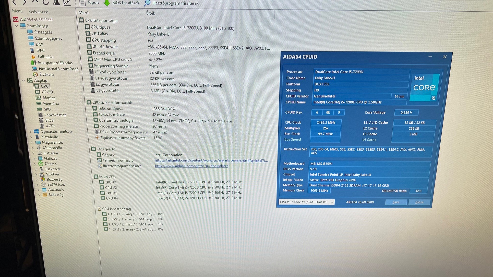Screen dimensions: 493x277
Task: Open the graph chart toolbar icon
Action: pyautogui.click(x=67, y=3)
